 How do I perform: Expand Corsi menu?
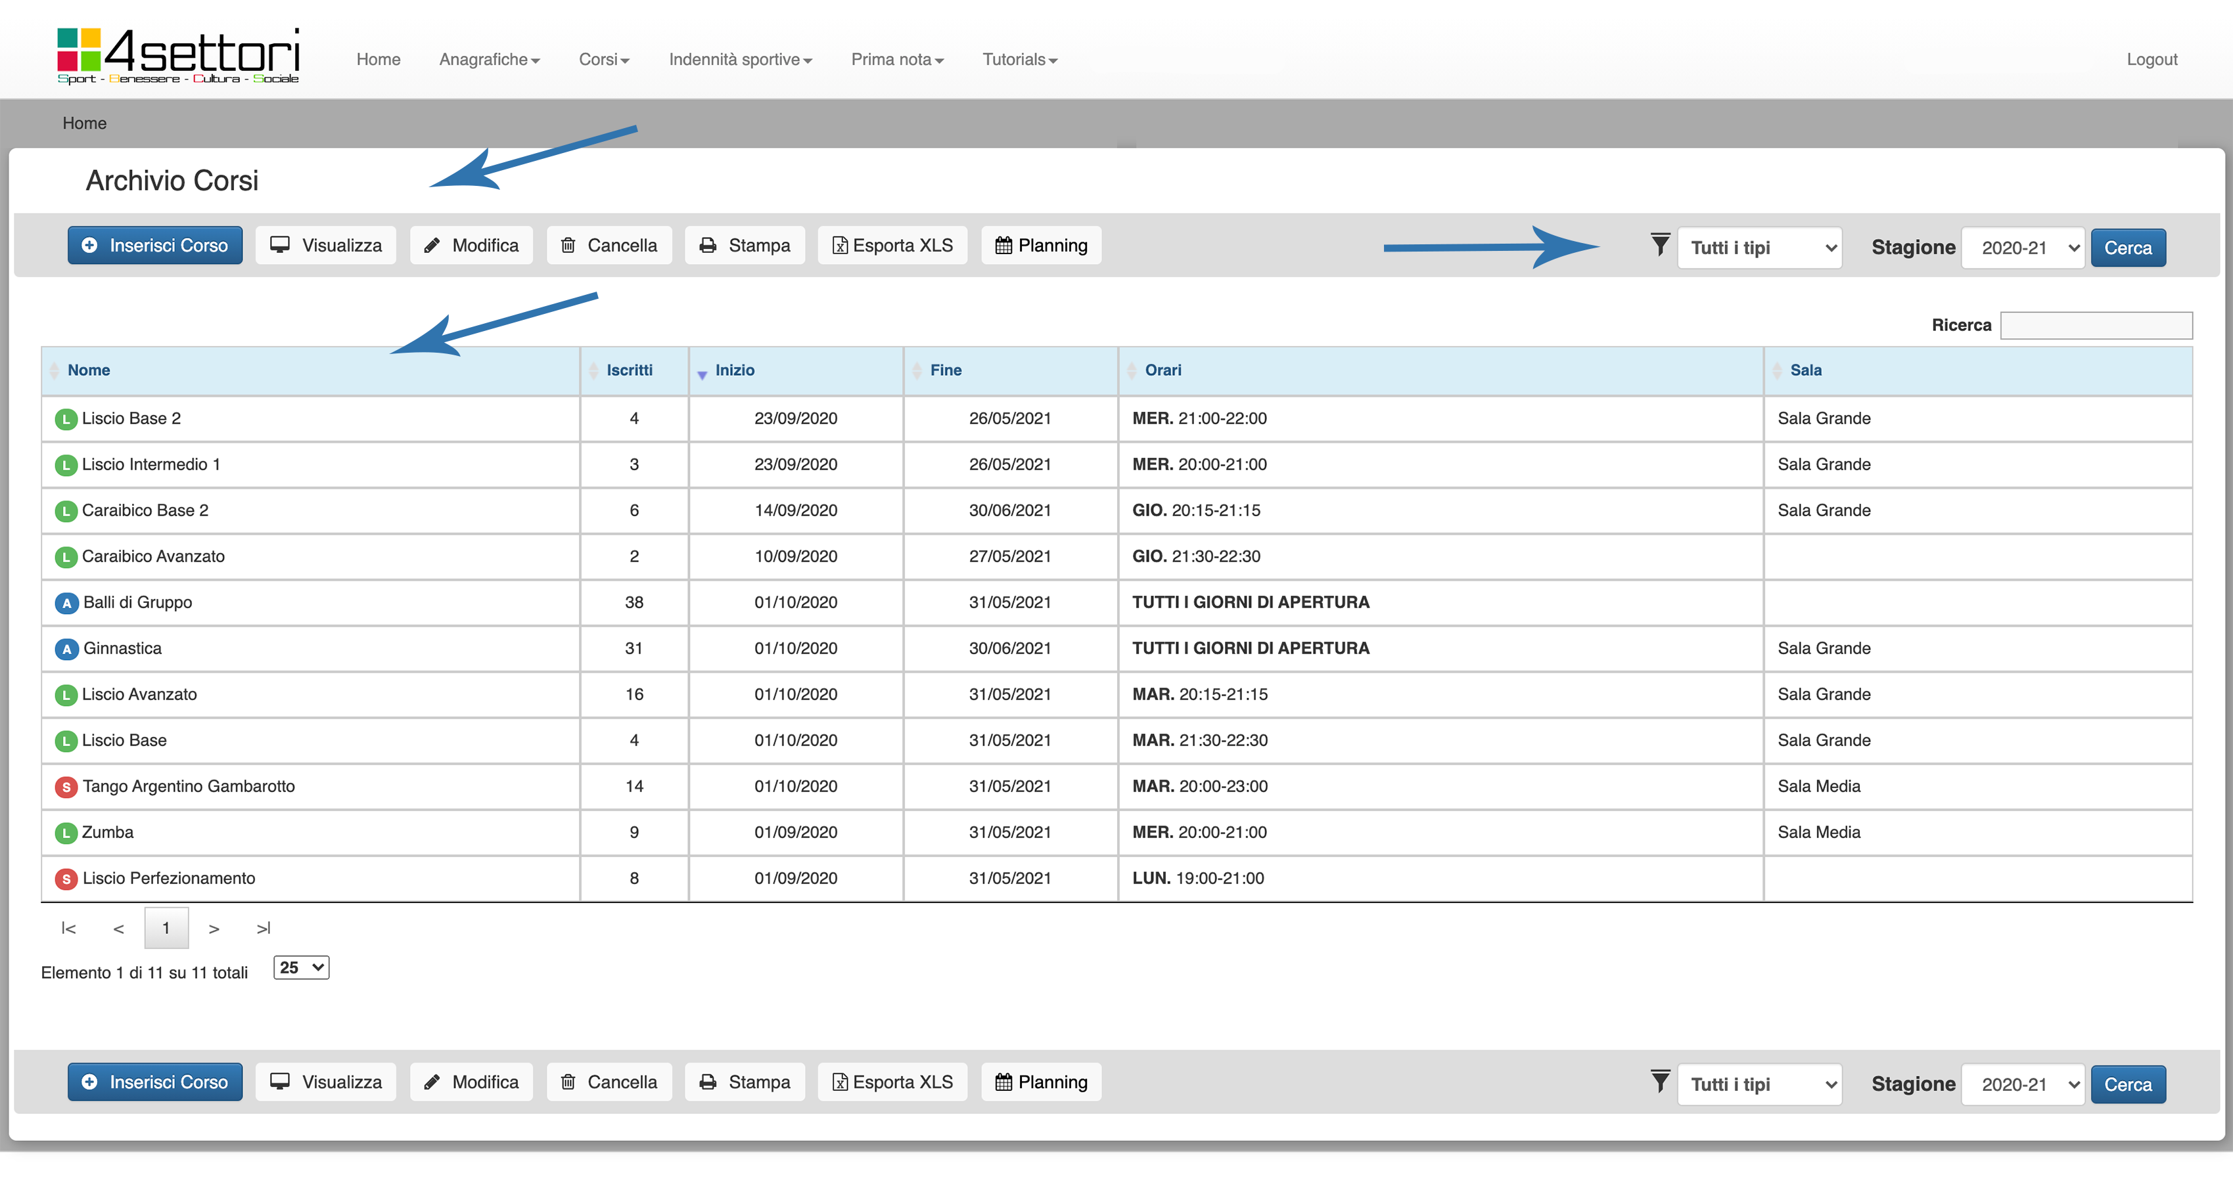(x=604, y=60)
